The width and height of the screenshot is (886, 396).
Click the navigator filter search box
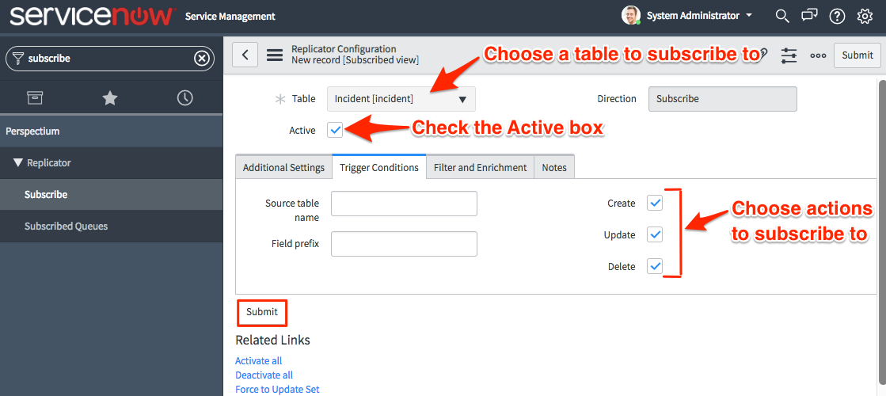[x=110, y=58]
